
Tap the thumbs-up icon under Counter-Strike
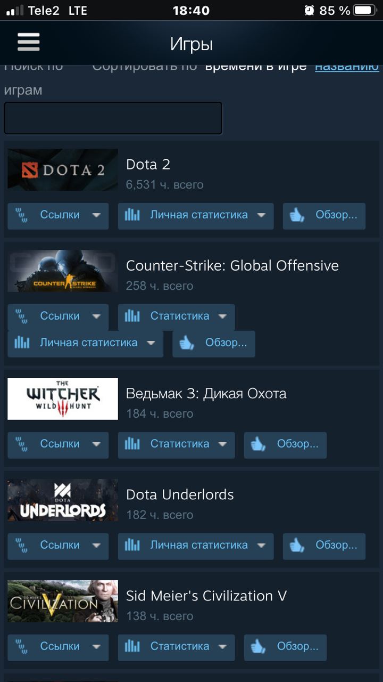pyautogui.click(x=187, y=343)
